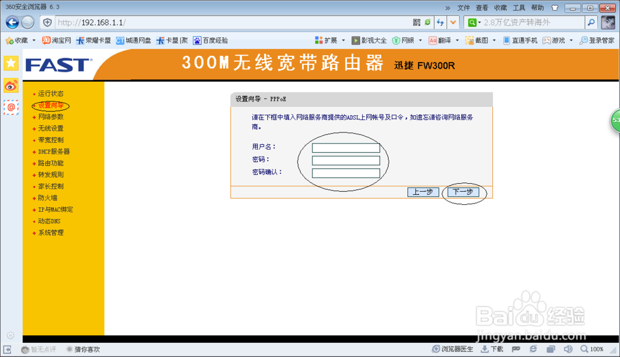Viewport: 620px width, 357px height.
Task: Open 直通手机 toolbar item
Action: pos(520,40)
